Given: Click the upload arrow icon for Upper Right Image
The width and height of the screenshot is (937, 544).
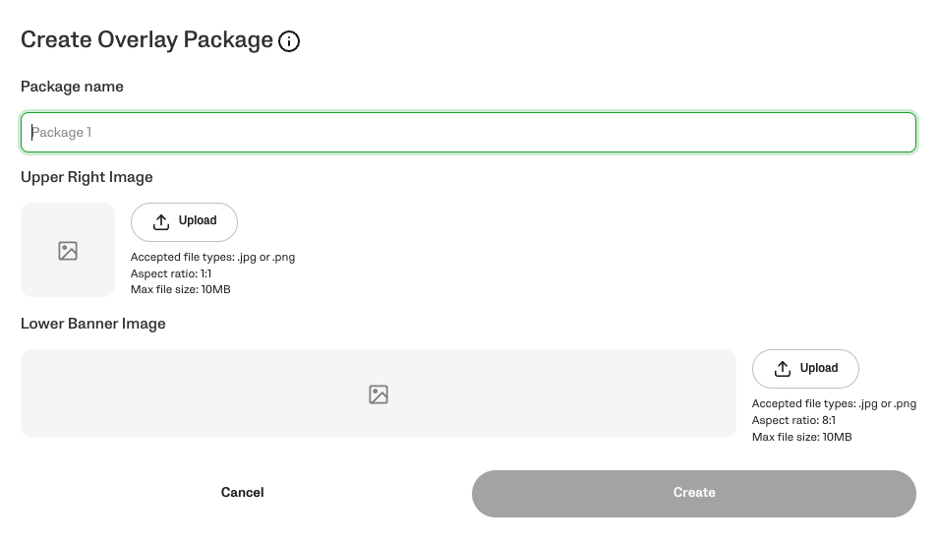Looking at the screenshot, I should pos(161,221).
